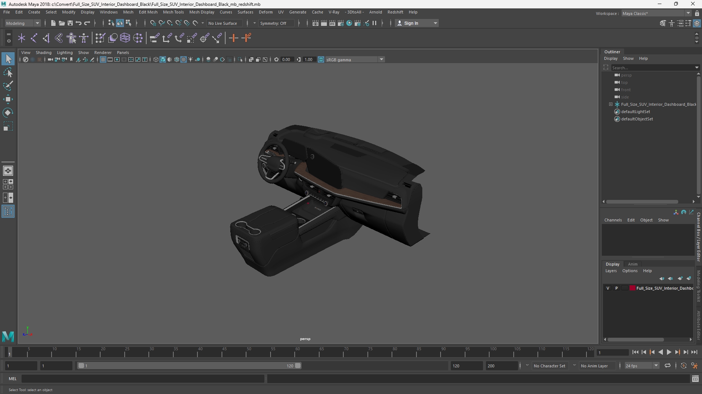Screen dimensions: 702x394
Task: Select the Rotate tool
Action: (x=8, y=113)
